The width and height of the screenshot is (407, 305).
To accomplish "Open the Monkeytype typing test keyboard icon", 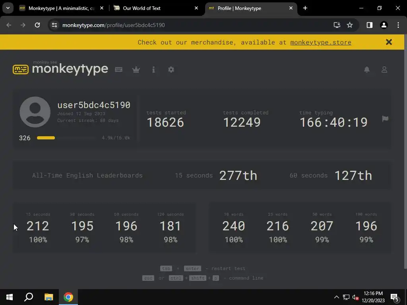I will click(x=118, y=69).
